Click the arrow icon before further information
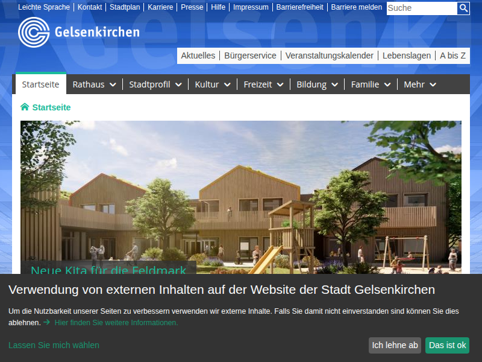 tap(46, 323)
